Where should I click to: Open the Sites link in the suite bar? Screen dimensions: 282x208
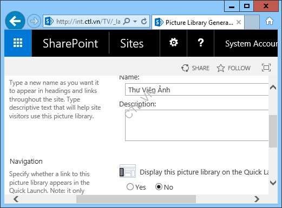tap(132, 43)
